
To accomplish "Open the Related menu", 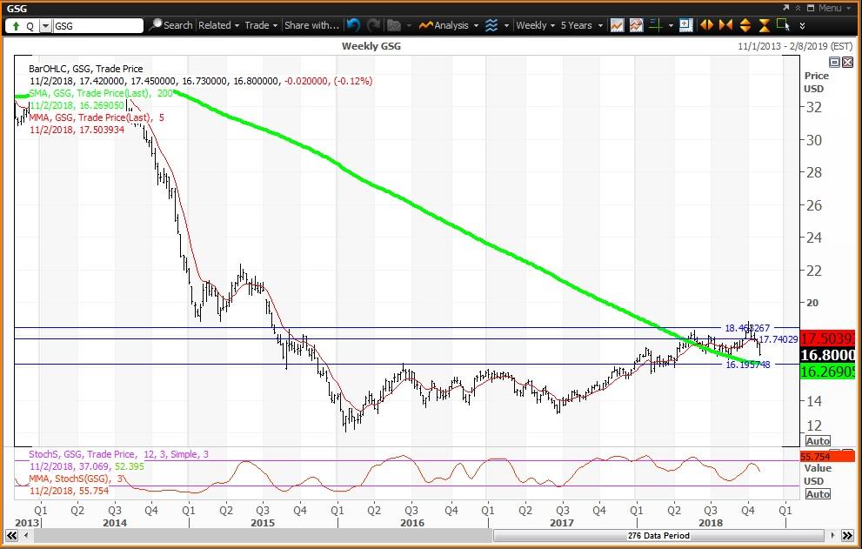I will pos(218,25).
